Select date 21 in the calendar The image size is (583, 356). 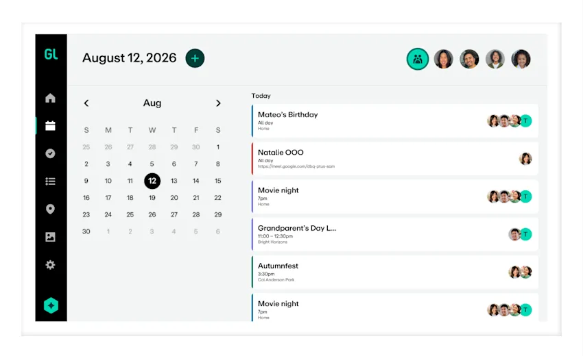point(196,197)
